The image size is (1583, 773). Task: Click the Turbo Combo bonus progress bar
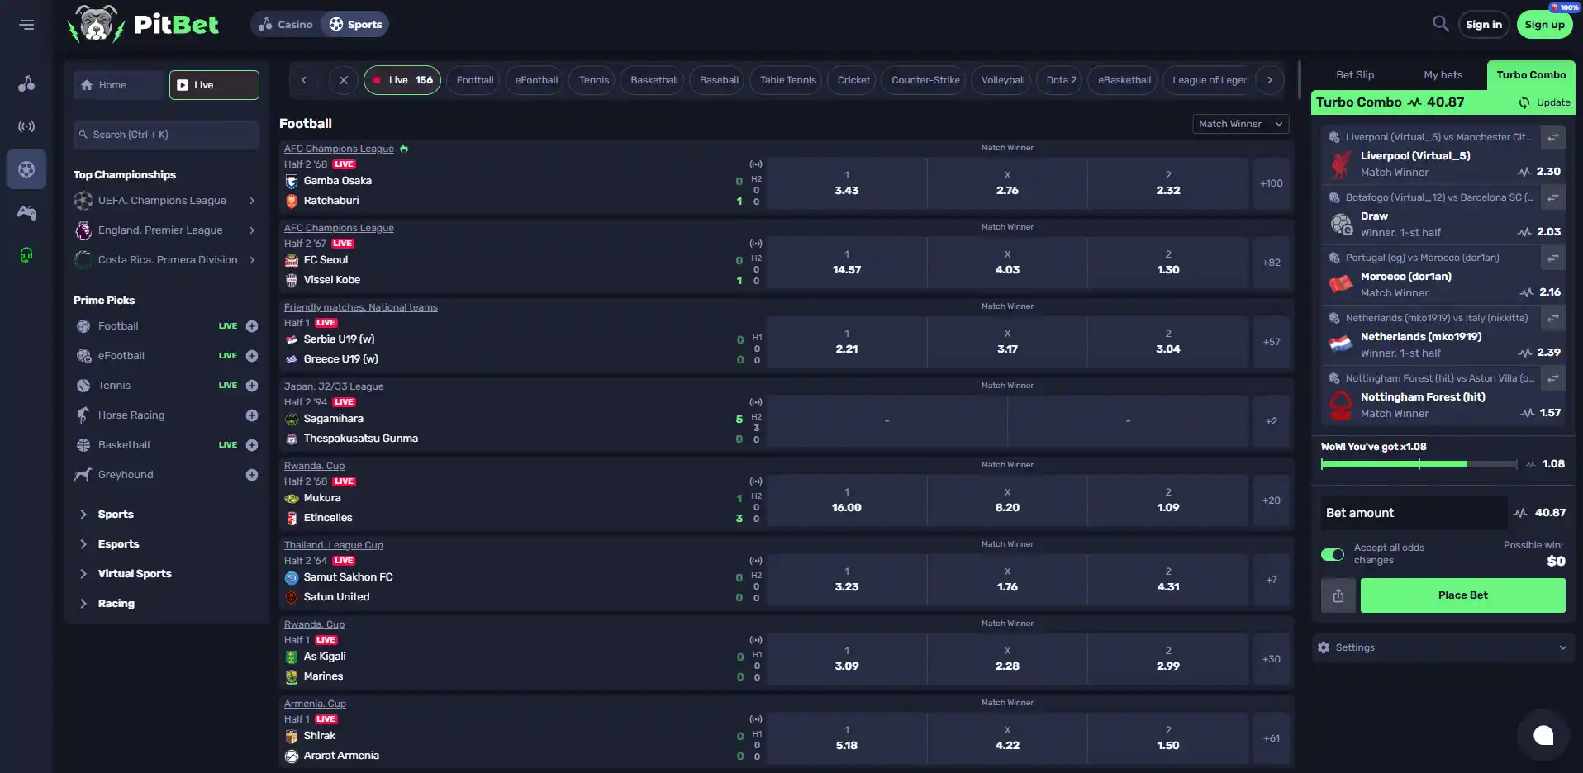1419,464
